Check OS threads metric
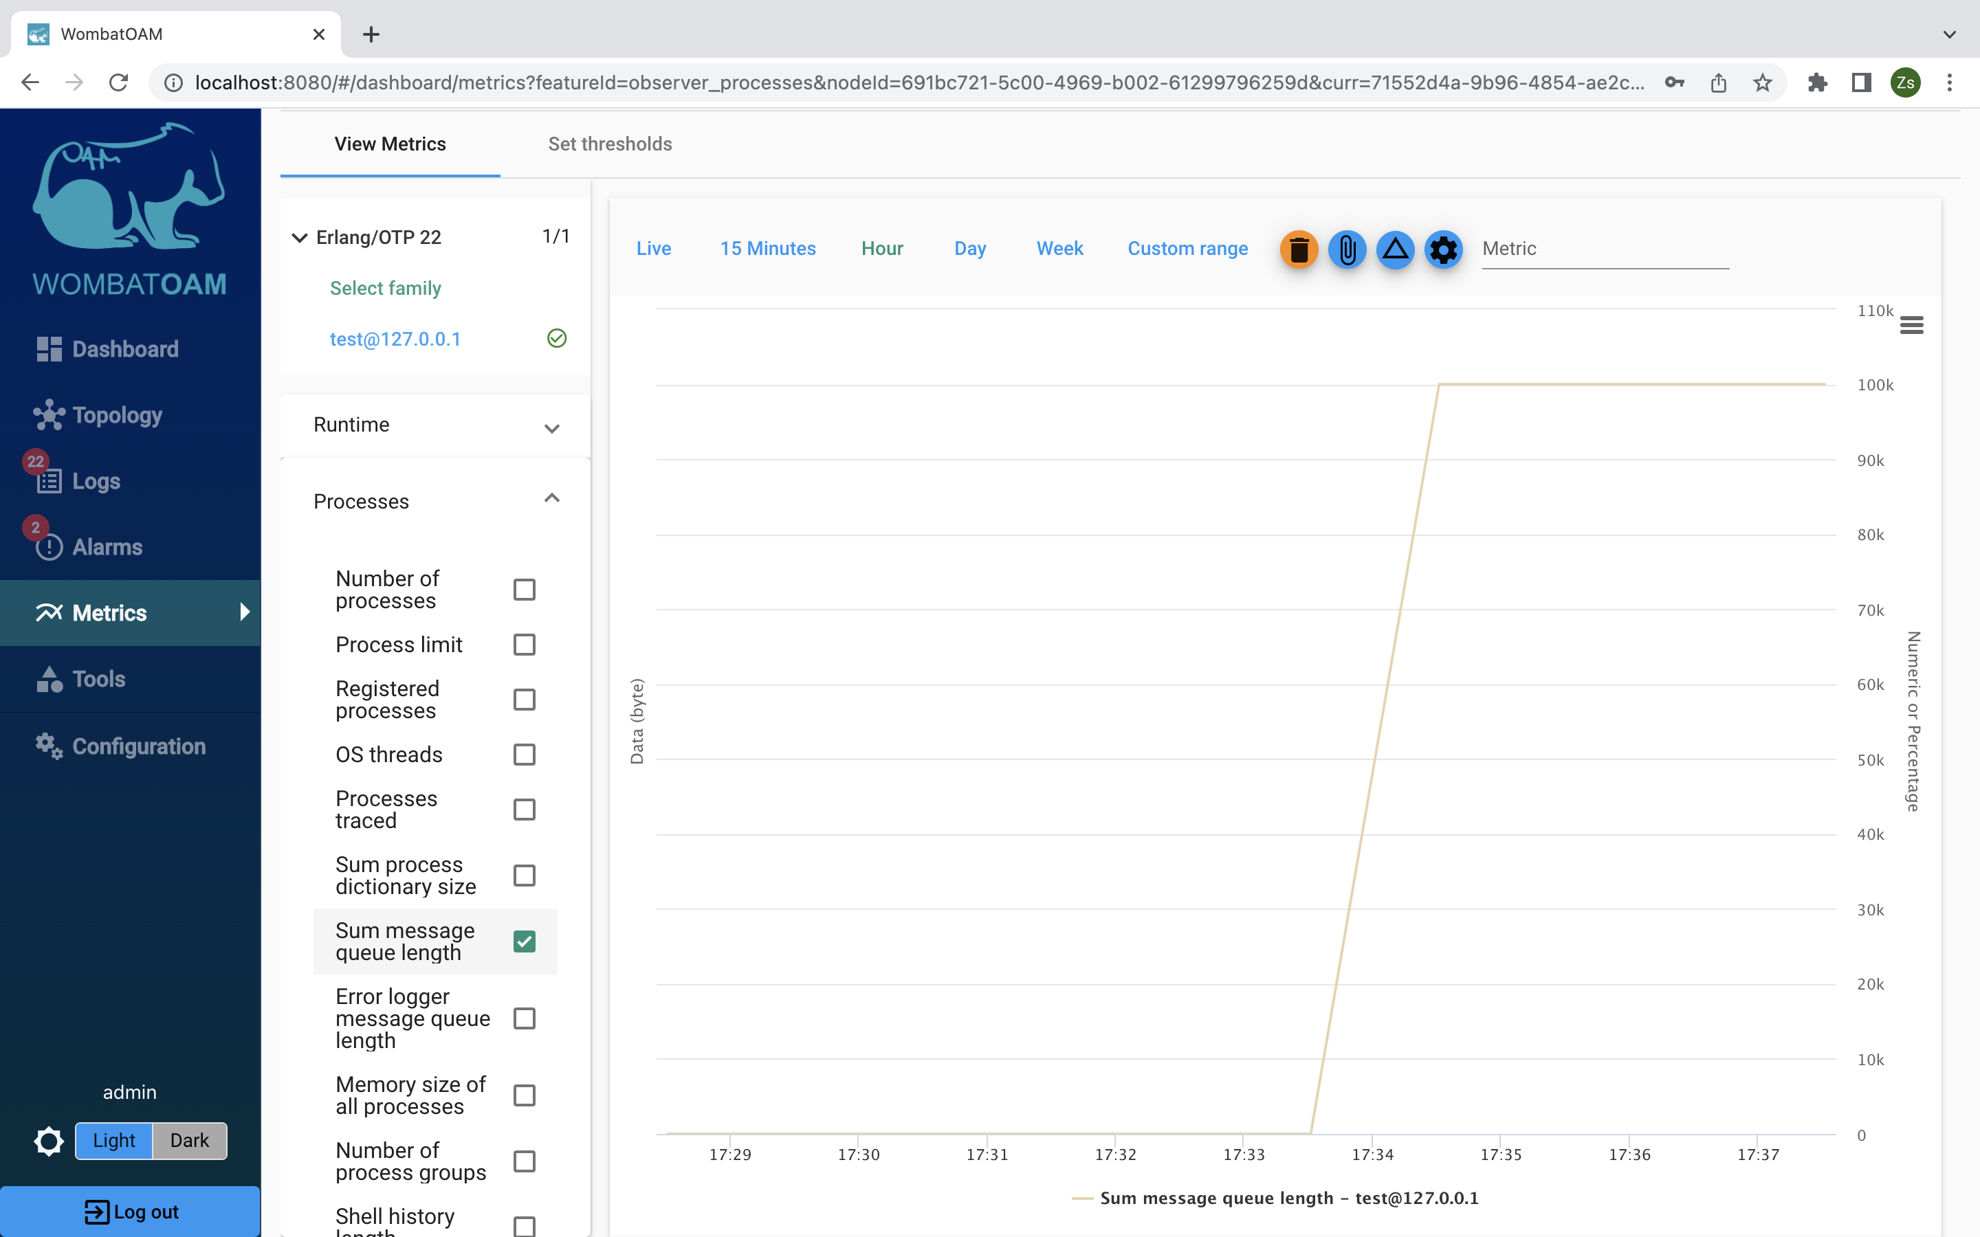The image size is (1980, 1237). 524,755
